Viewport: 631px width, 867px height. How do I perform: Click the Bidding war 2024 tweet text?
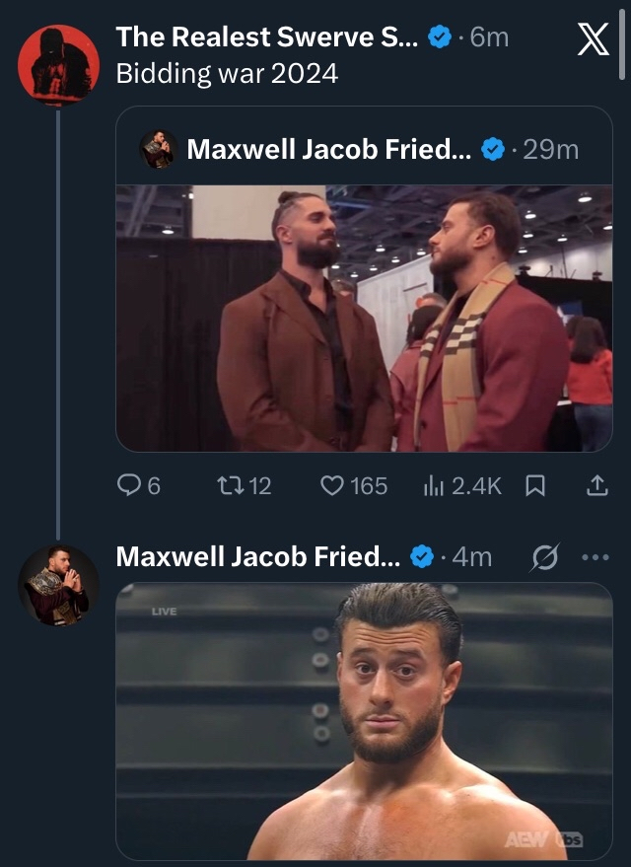(227, 74)
